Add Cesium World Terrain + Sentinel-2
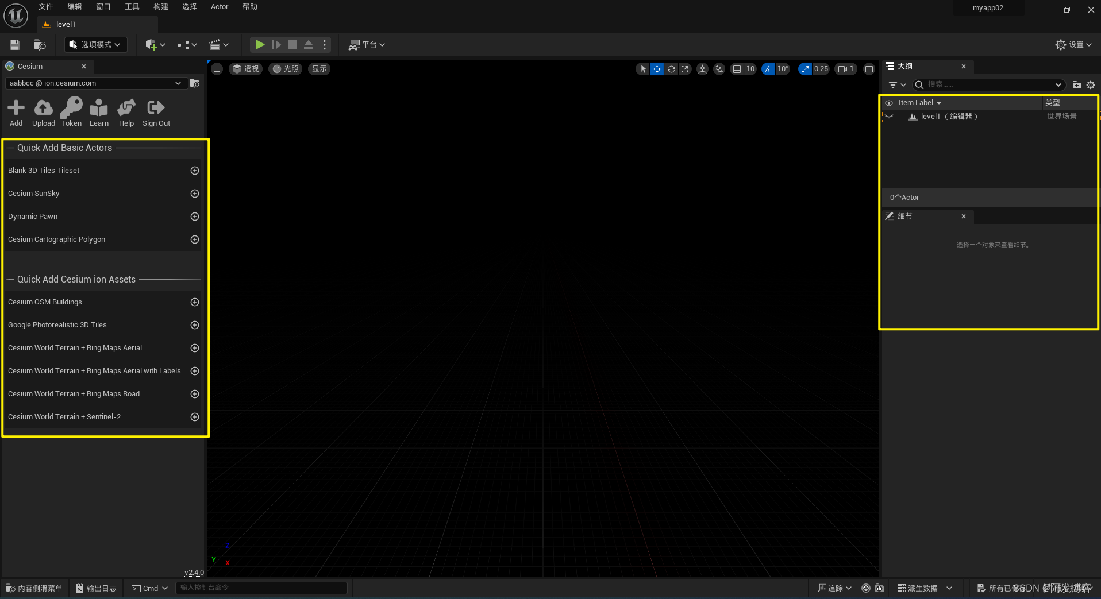This screenshot has height=599, width=1101. coord(195,417)
